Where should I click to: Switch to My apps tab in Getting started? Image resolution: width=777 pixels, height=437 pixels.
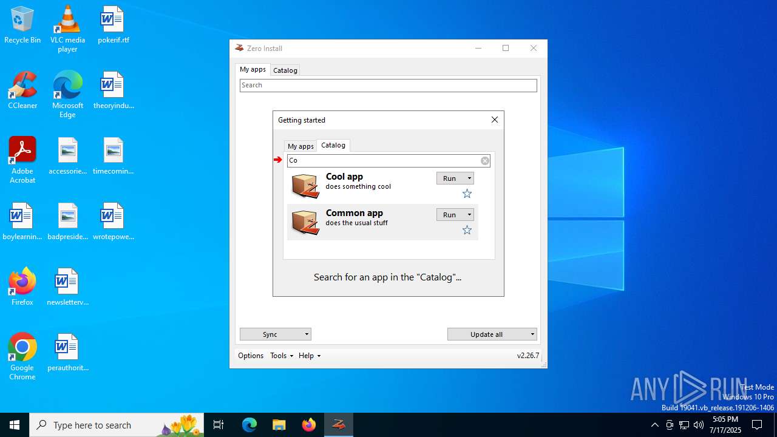click(300, 146)
